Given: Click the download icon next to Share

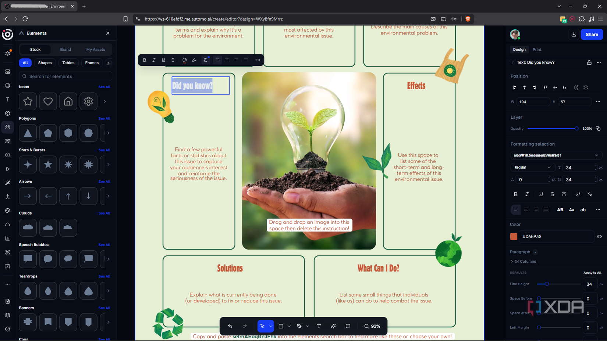Looking at the screenshot, I should pos(574,35).
